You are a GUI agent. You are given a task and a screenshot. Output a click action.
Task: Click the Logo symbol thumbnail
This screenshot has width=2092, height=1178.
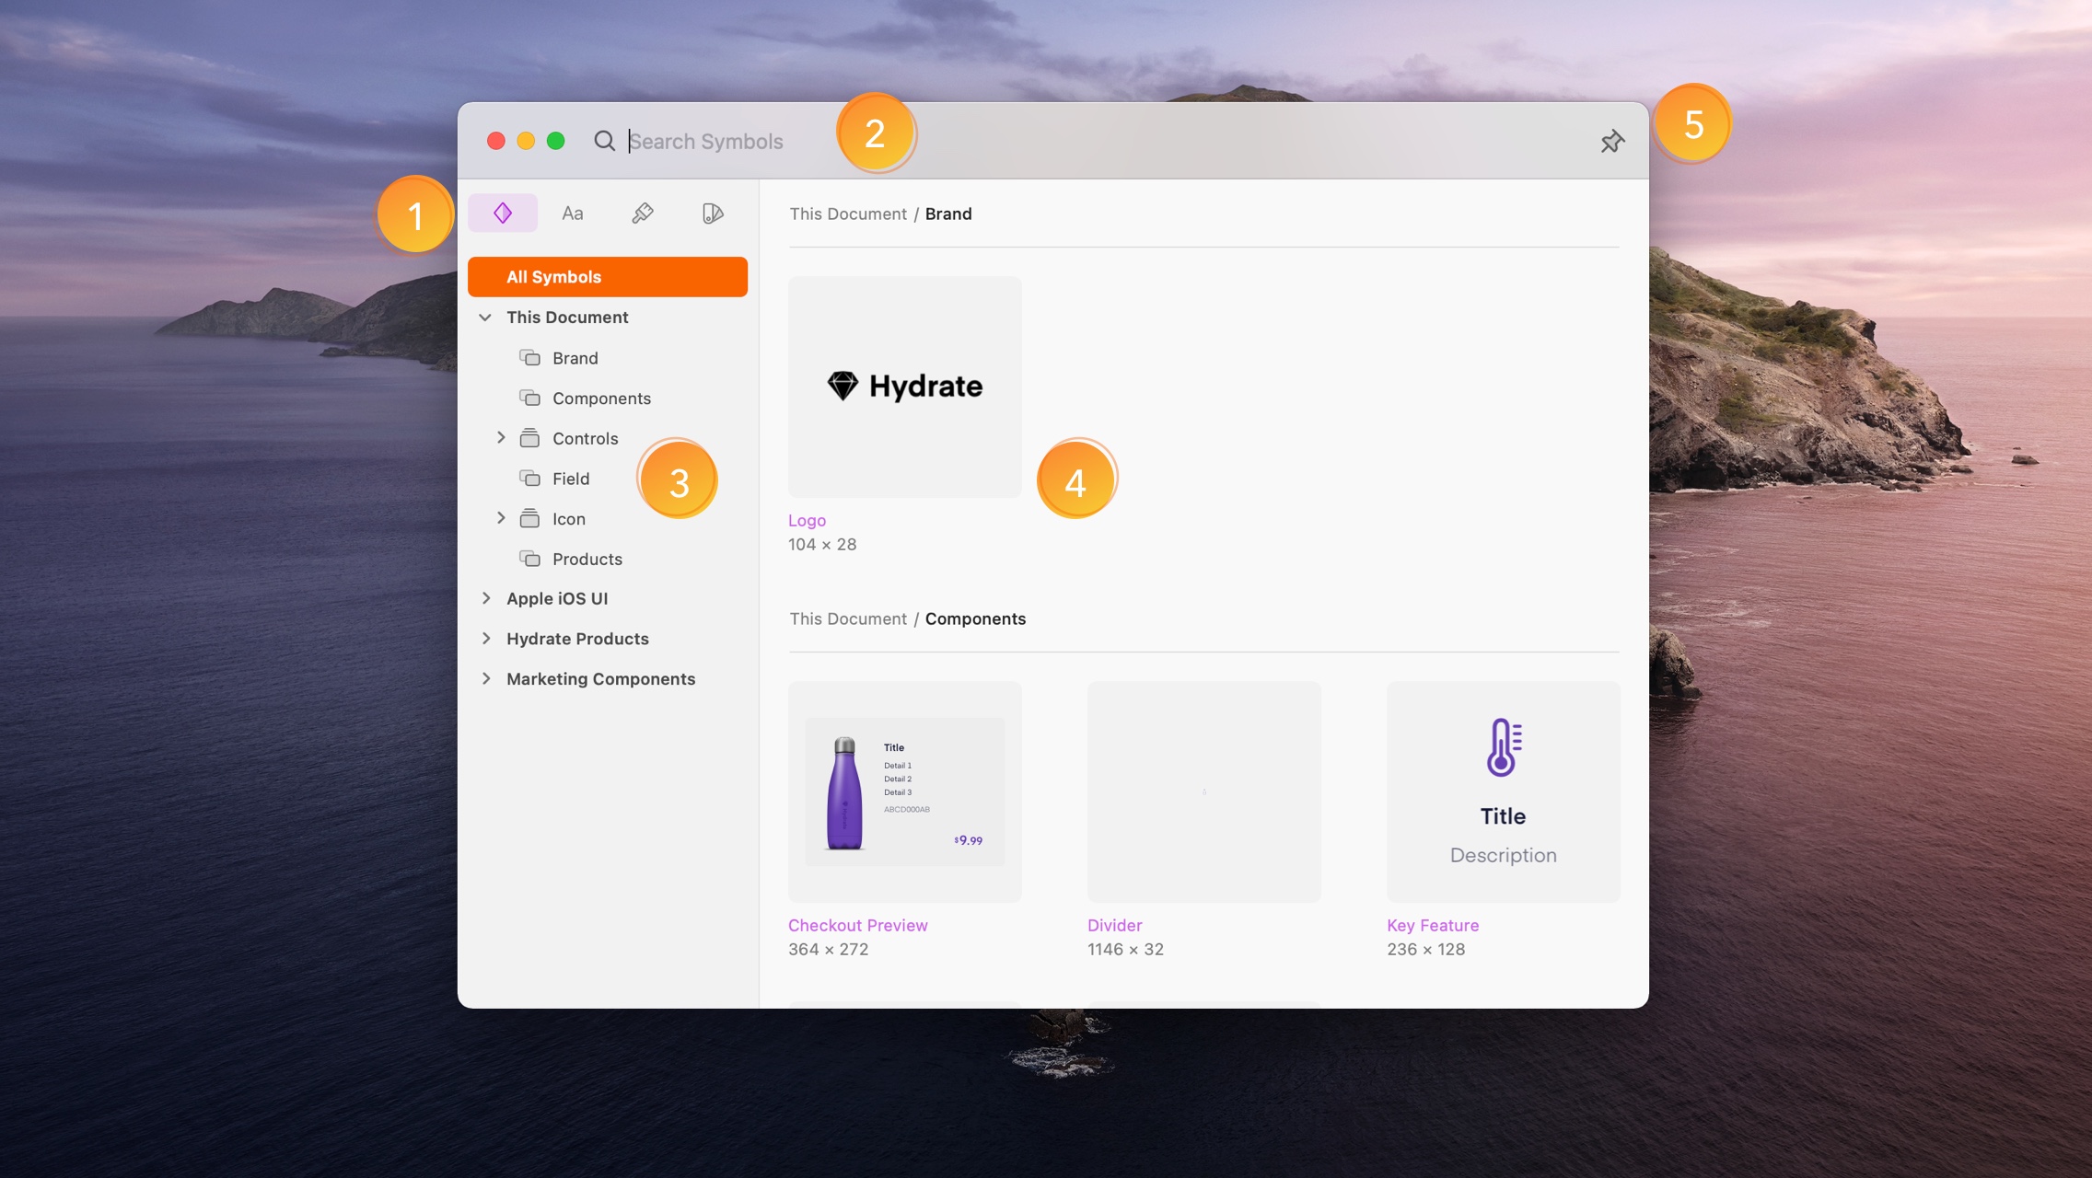pos(904,387)
